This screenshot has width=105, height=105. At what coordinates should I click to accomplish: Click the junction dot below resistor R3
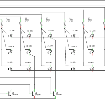click(x=41, y=28)
